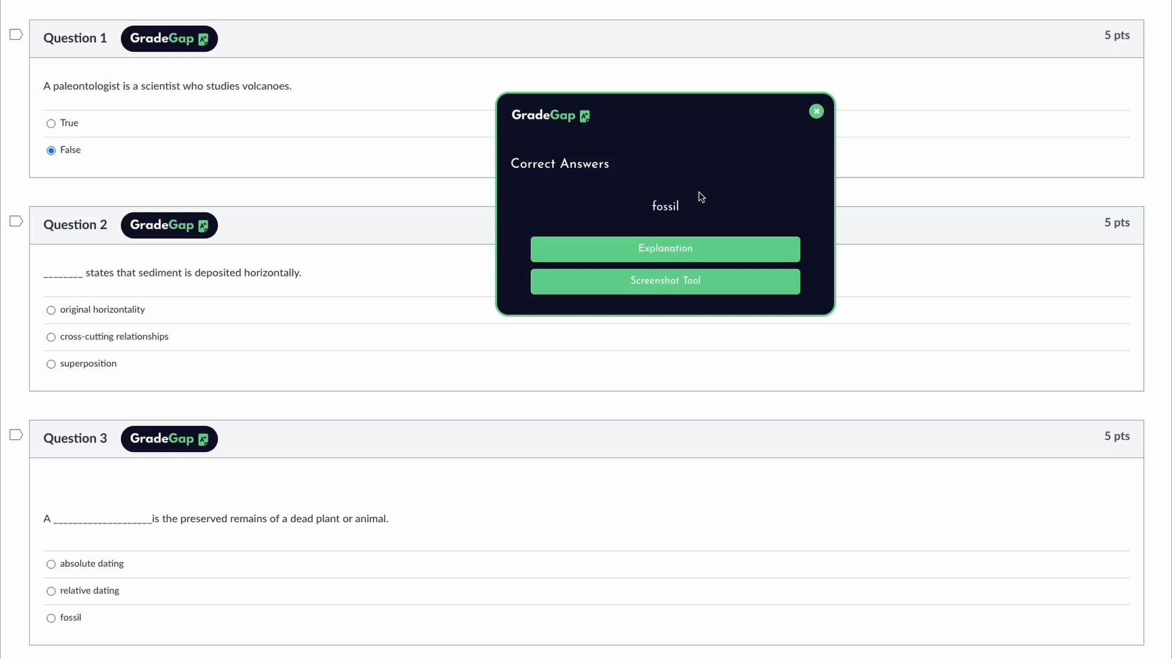Image resolution: width=1172 pixels, height=659 pixels.
Task: Click the close button on GradeGap popup
Action: (816, 111)
